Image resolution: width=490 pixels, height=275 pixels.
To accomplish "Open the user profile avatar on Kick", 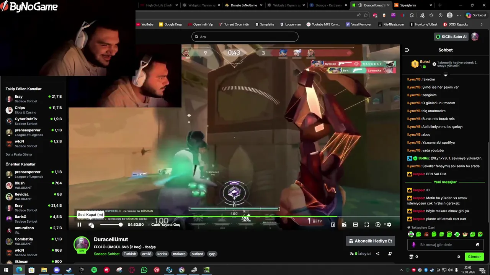I will pyautogui.click(x=475, y=37).
